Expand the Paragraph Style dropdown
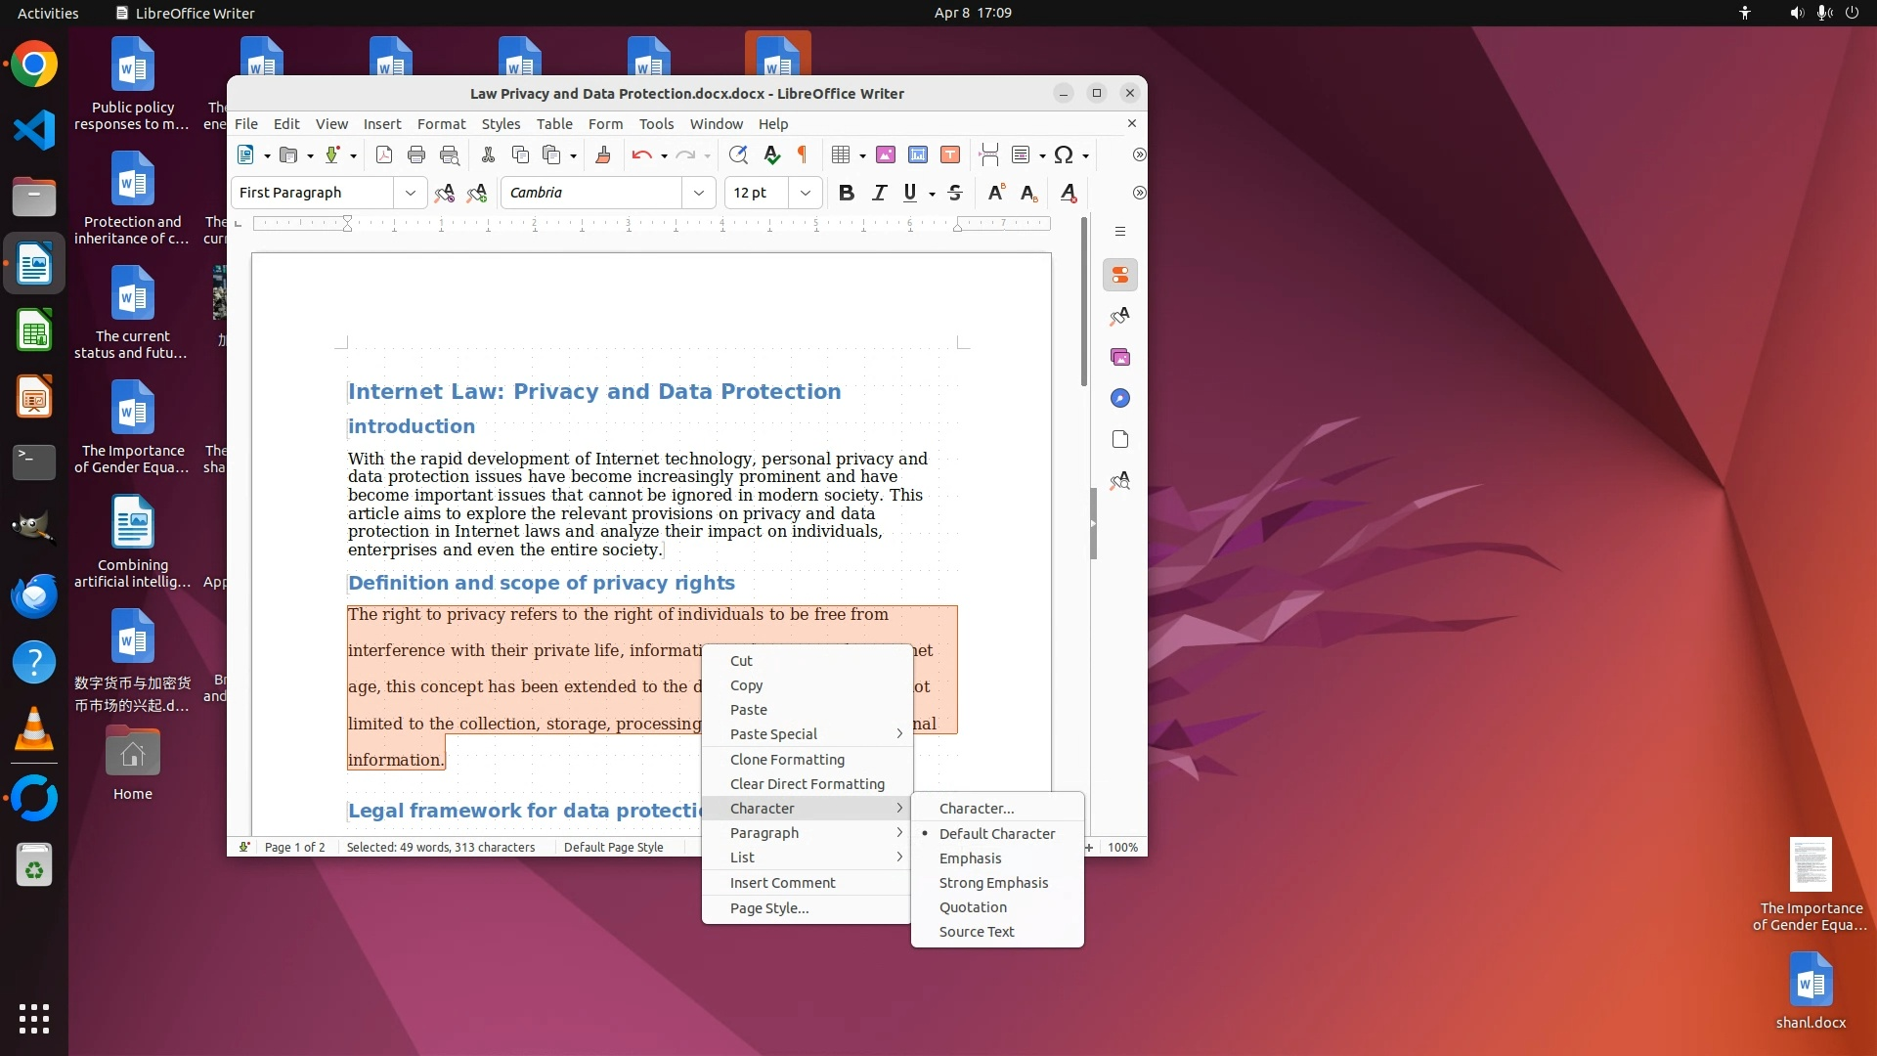The image size is (1877, 1056). coord(411,193)
